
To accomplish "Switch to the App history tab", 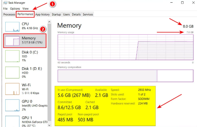I will pyautogui.click(x=42, y=15).
